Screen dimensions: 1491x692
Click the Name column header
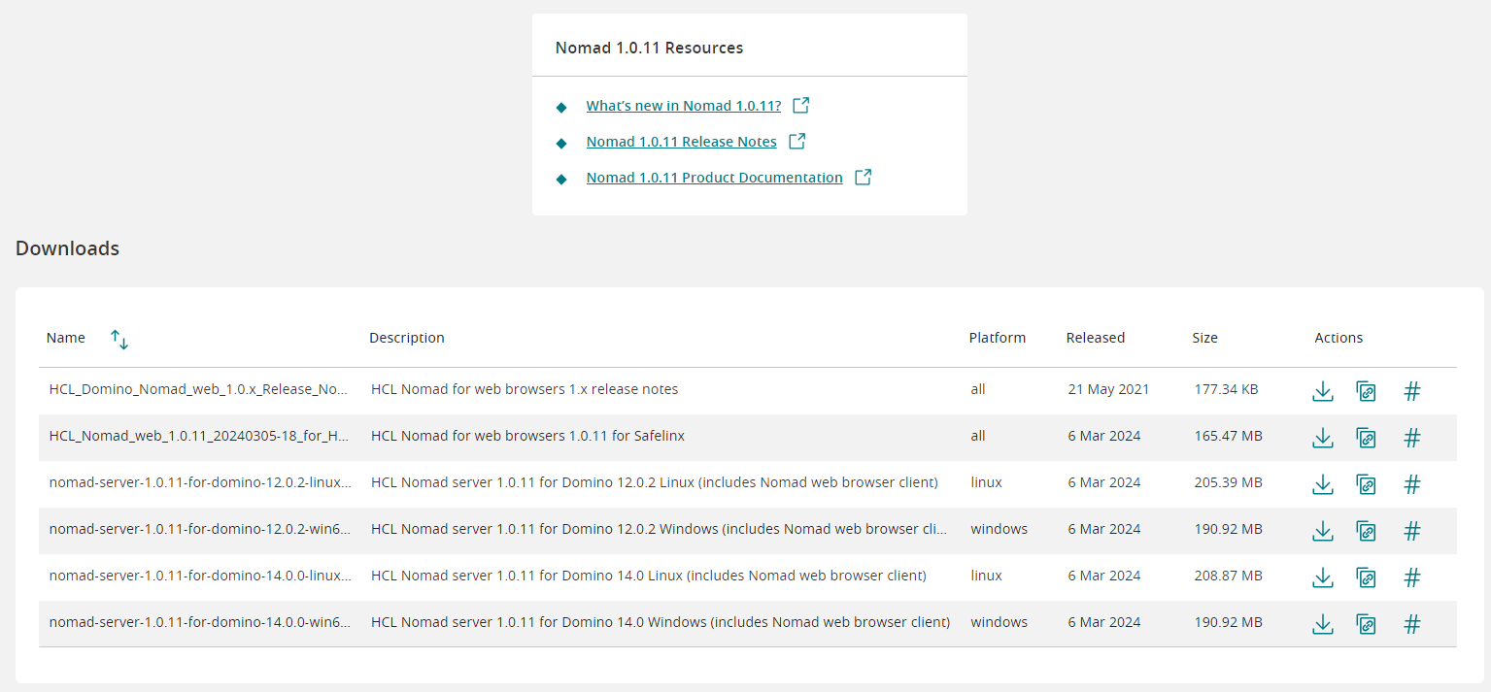(x=66, y=338)
